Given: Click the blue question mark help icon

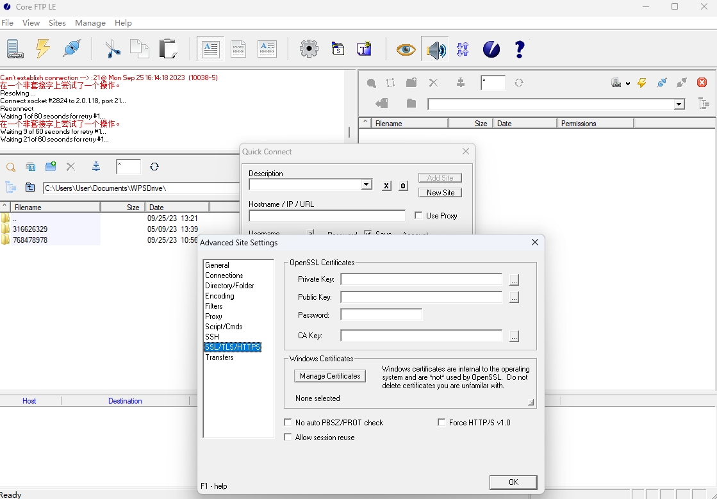Looking at the screenshot, I should [x=520, y=49].
